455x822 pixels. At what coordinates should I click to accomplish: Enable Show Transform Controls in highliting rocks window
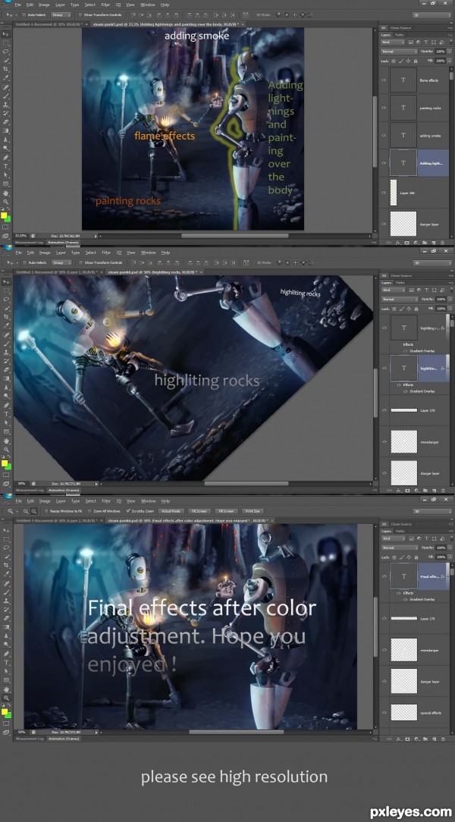tap(80, 262)
